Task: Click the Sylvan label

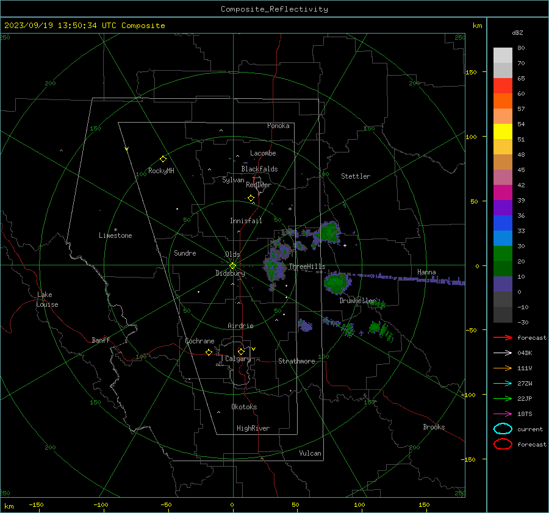Action: 233,180
